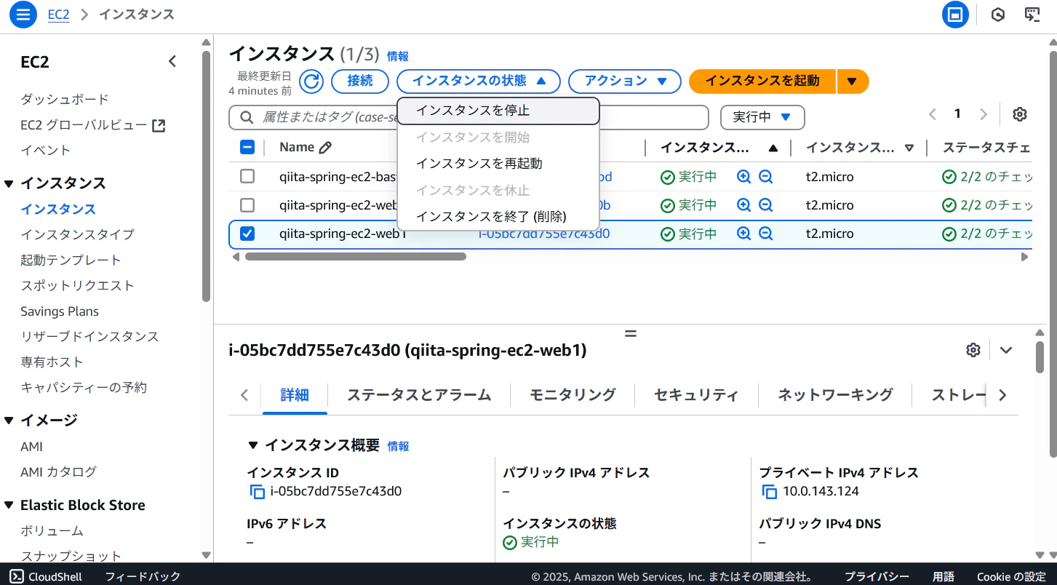1057x585 pixels.
Task: Switch to the ネットワーキング tab
Action: [x=835, y=395]
